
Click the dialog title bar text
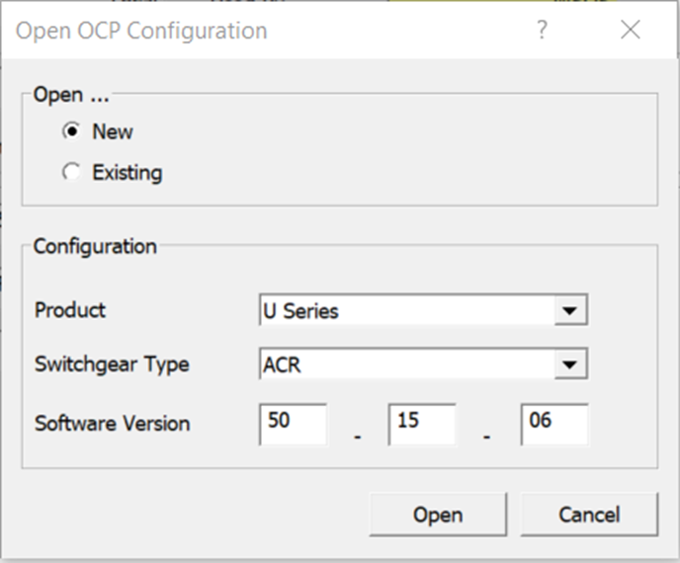141,31
